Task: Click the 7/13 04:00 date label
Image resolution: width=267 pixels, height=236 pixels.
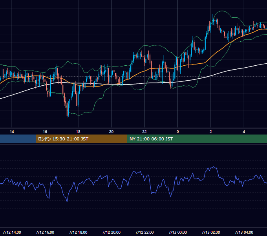Action: point(244,232)
